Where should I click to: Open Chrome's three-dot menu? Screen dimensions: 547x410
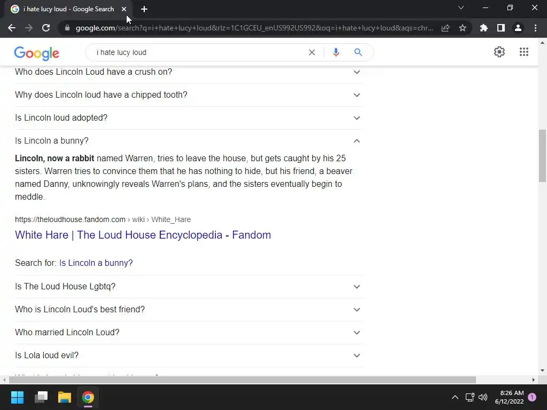535,28
